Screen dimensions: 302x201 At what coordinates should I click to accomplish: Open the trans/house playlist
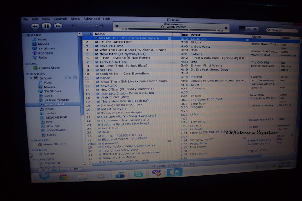point(56,130)
